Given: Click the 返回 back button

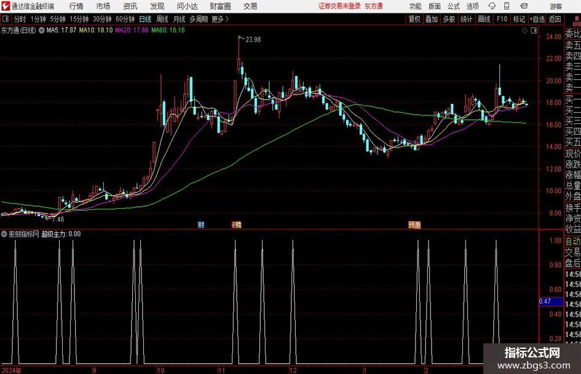Looking at the screenshot, I should click(x=555, y=19).
